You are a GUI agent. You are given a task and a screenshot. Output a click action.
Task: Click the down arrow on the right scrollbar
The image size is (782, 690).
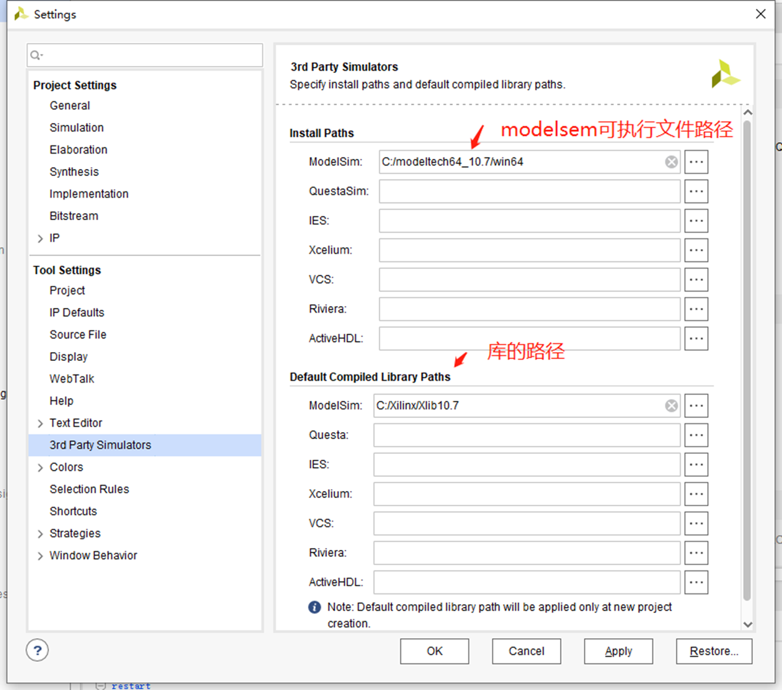(x=748, y=625)
